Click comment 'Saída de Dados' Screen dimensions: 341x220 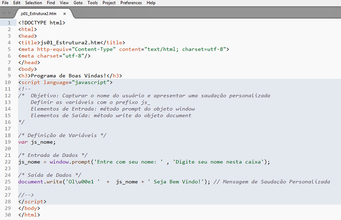[x=49, y=175]
